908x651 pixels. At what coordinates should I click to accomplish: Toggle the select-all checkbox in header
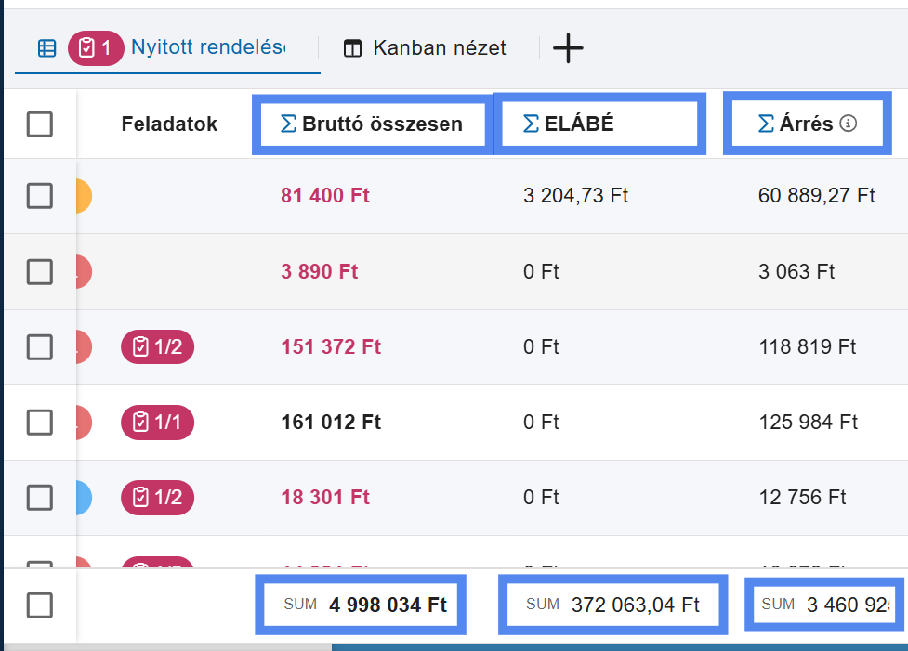40,124
